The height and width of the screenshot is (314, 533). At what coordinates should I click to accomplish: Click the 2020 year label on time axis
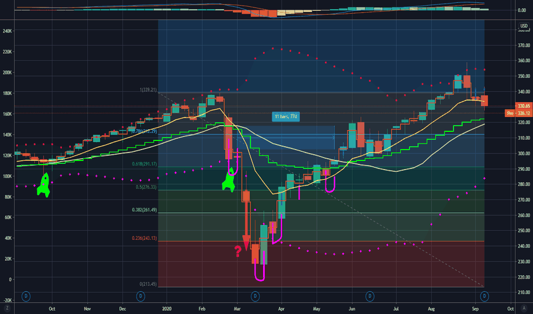pos(167,308)
